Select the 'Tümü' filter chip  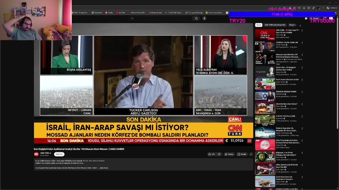pyautogui.click(x=259, y=25)
